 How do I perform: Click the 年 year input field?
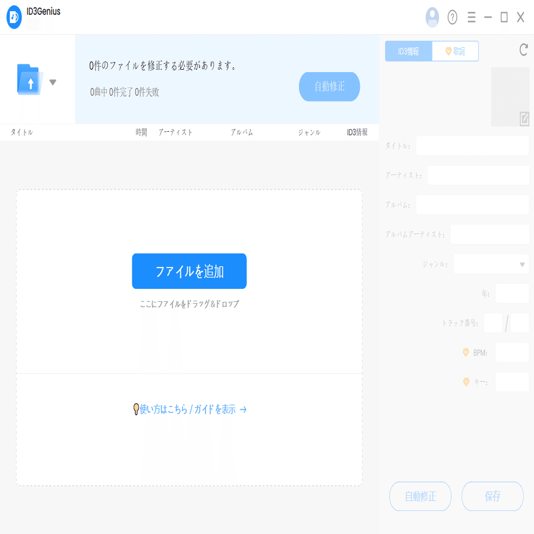pos(512,293)
